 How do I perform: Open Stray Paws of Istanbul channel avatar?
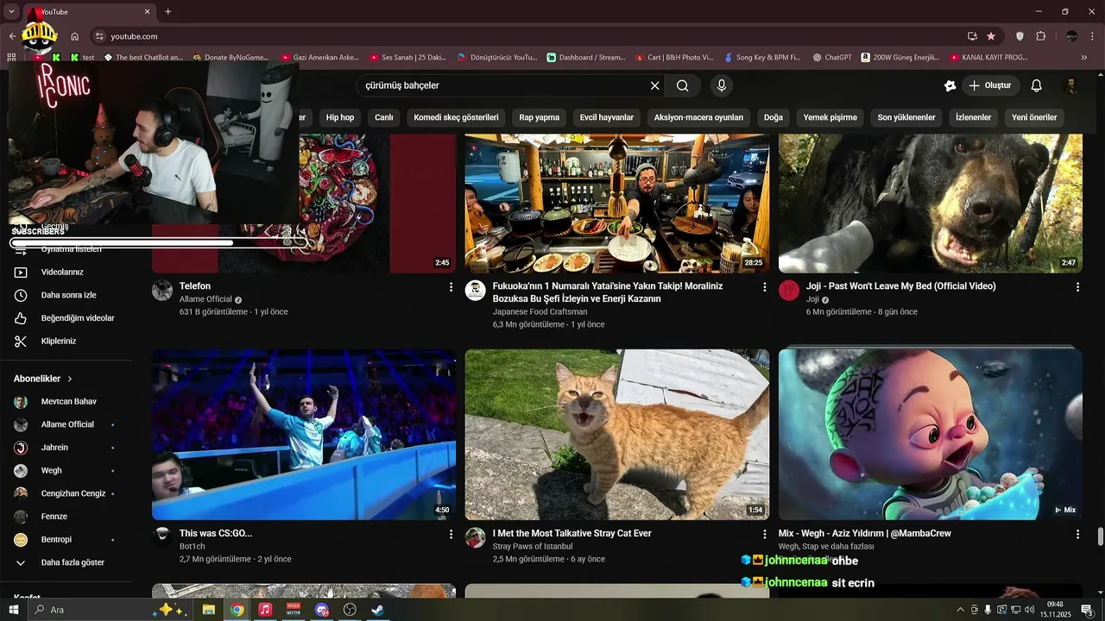[476, 538]
